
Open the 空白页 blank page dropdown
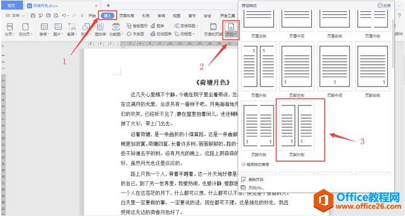click(x=25, y=30)
